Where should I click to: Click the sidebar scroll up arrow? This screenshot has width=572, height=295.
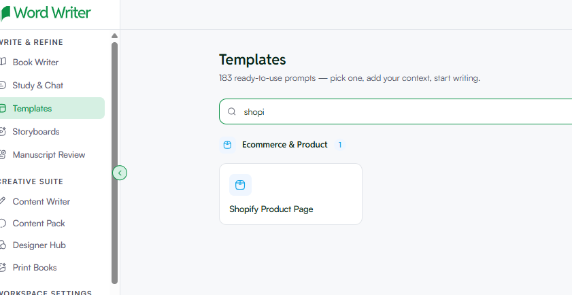[114, 36]
